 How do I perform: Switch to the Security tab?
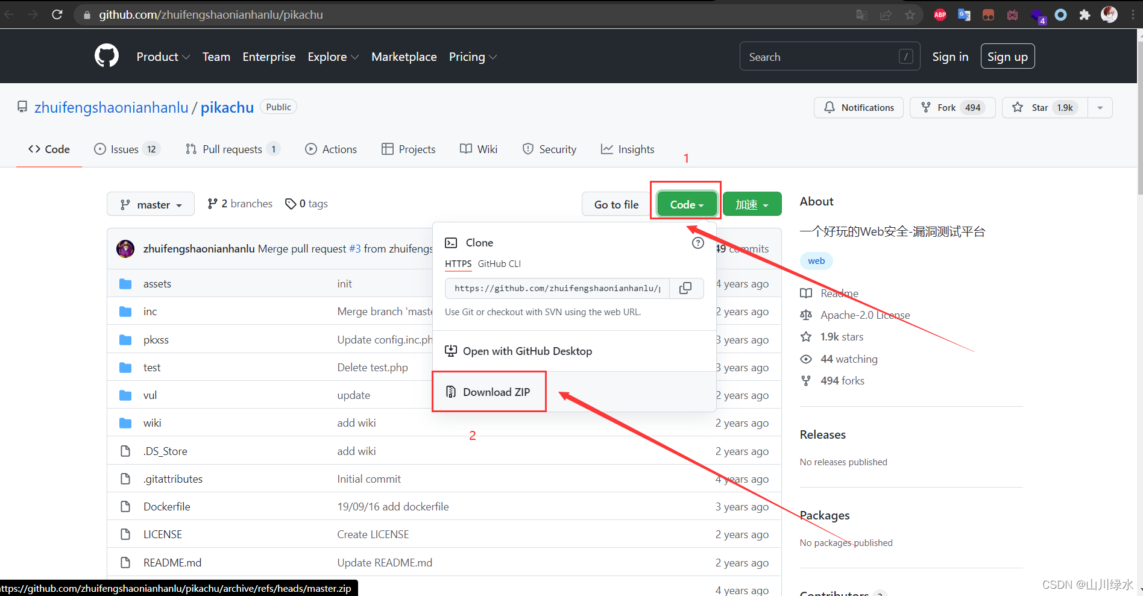(x=549, y=149)
